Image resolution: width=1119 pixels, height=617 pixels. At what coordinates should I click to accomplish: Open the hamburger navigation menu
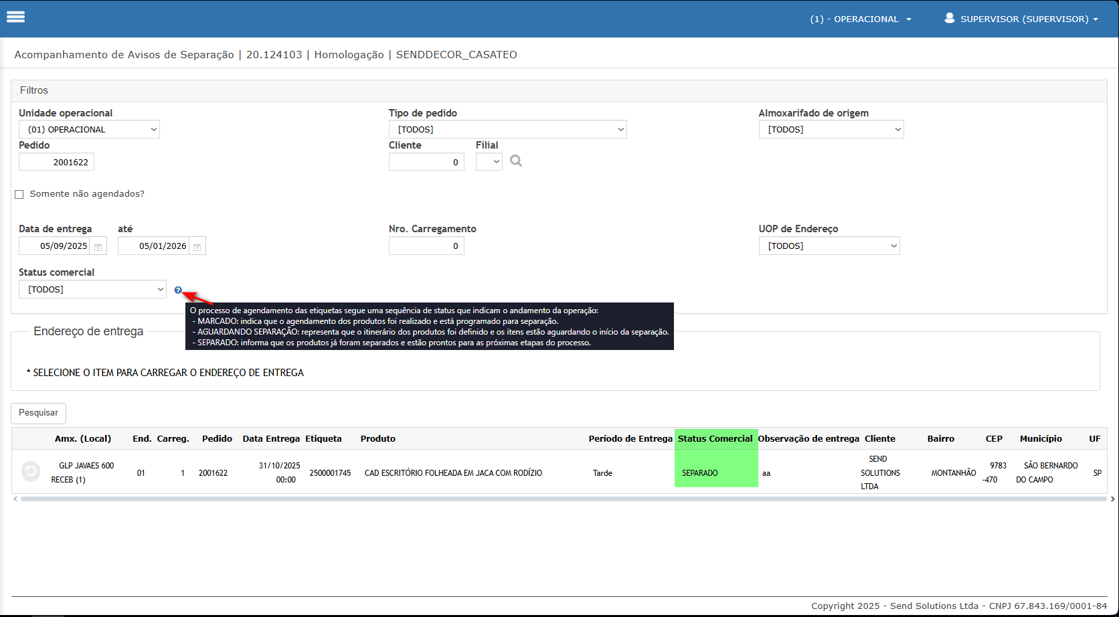coord(15,17)
